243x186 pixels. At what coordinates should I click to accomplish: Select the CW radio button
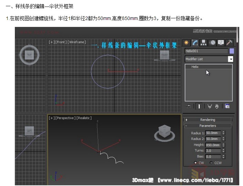[195, 163]
